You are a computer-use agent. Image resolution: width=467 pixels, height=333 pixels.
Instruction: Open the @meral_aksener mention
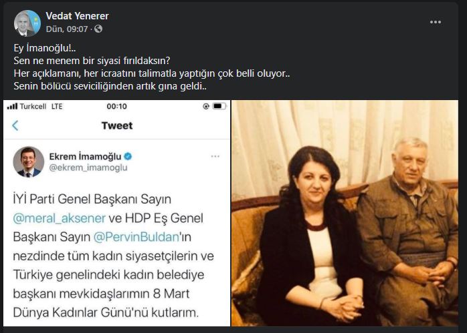click(60, 218)
